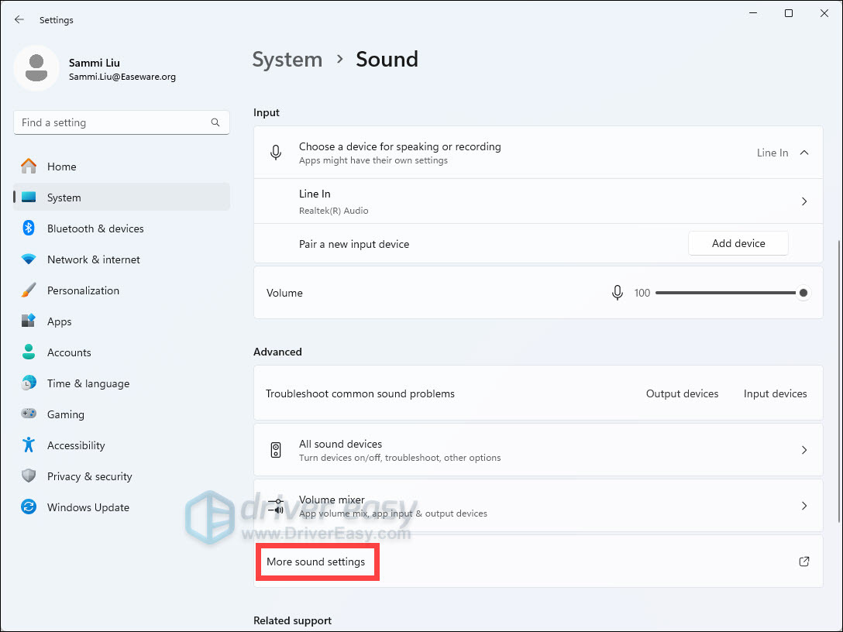843x632 pixels.
Task: Open the Volume mixer page chevron
Action: (804, 506)
